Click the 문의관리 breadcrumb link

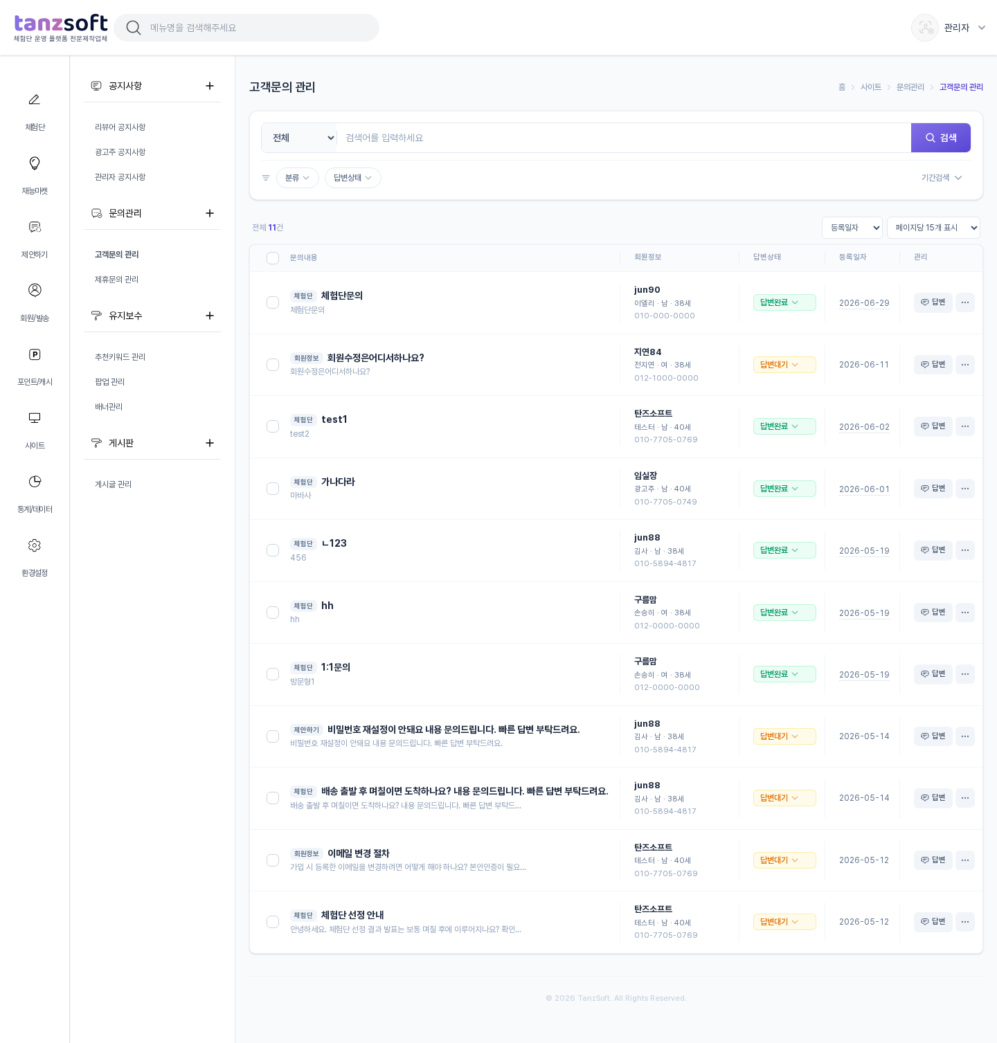point(910,87)
